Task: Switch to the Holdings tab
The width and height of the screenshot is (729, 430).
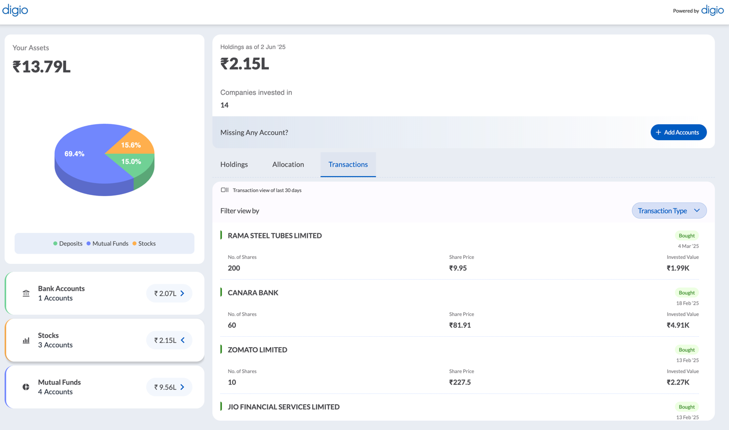Action: (x=234, y=164)
